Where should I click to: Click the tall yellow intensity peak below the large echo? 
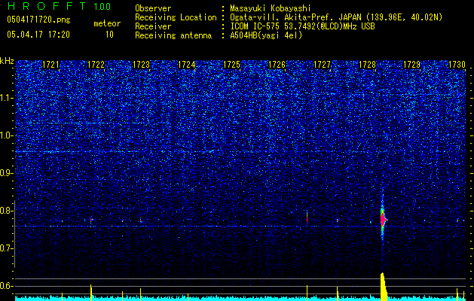point(384,287)
